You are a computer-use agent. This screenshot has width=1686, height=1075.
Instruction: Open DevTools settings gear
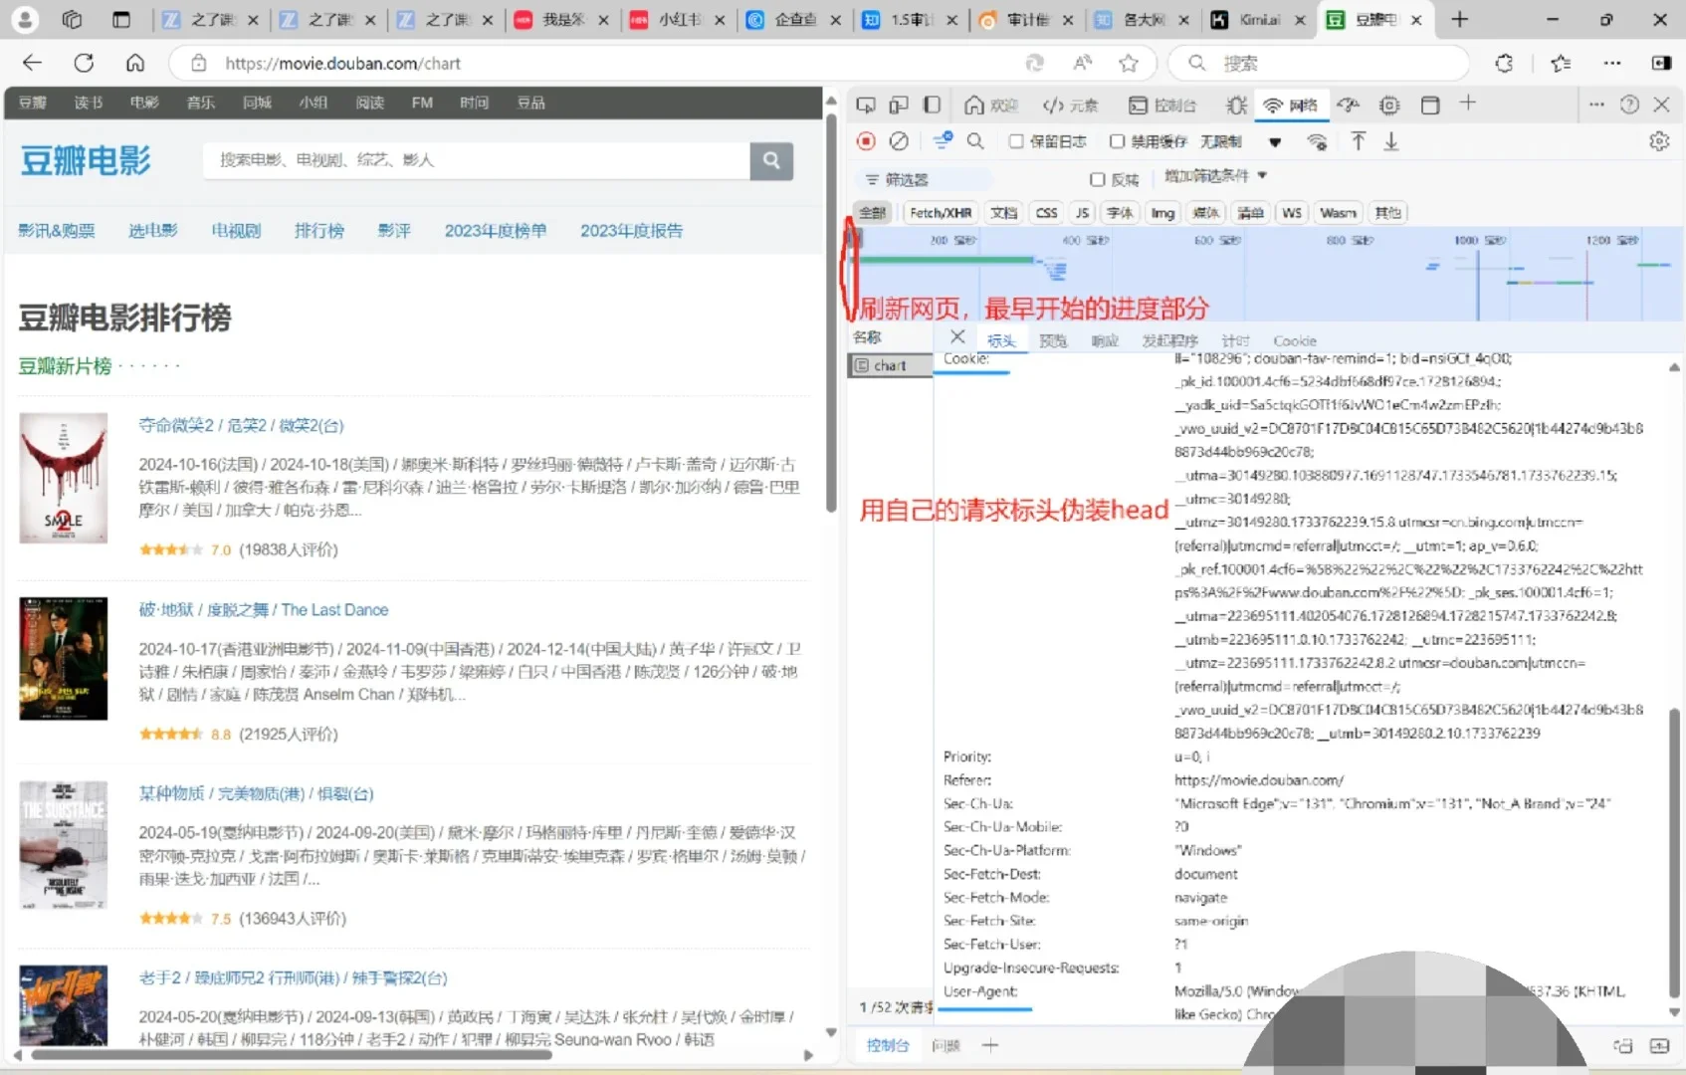point(1659,141)
